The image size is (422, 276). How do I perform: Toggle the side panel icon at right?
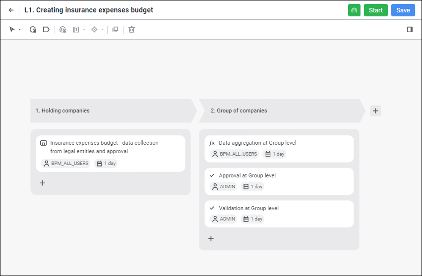coord(410,30)
